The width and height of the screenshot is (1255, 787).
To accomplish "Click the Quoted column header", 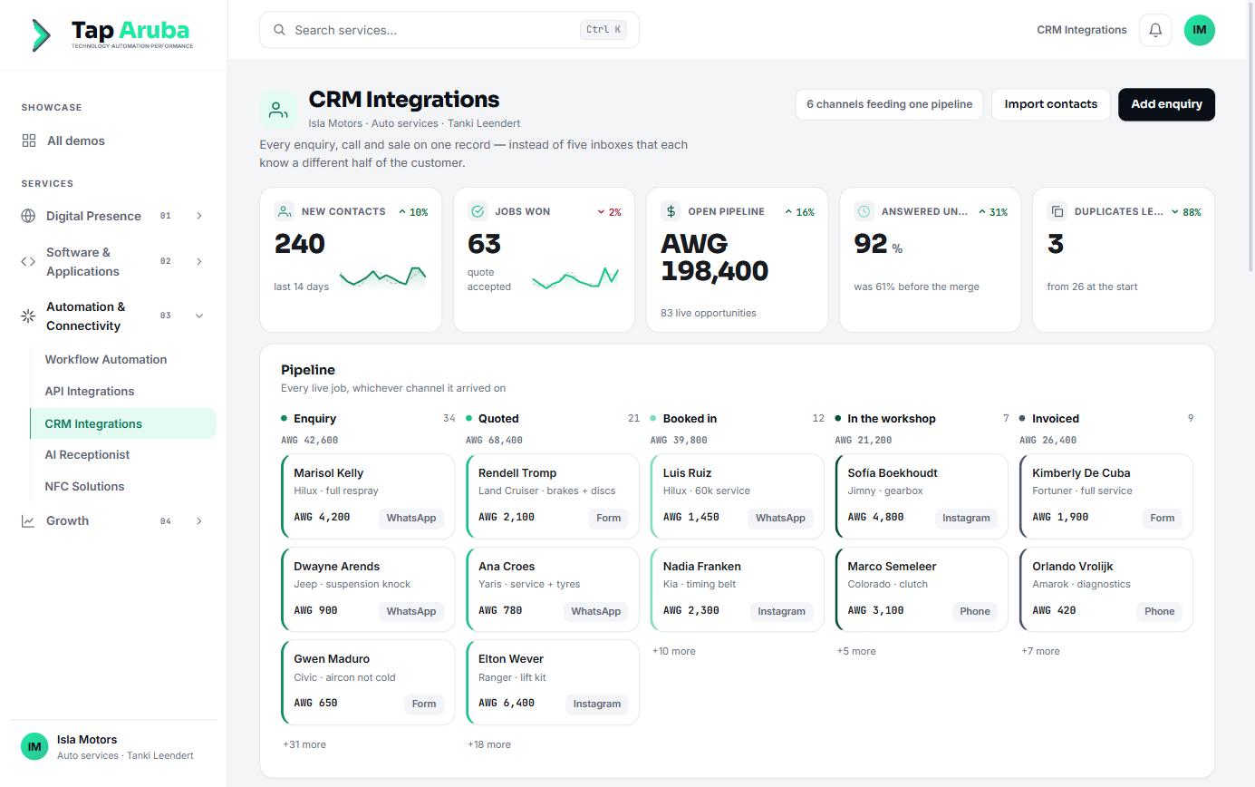I will click(553, 418).
